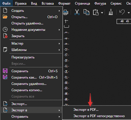Select Сохранить копию... menu entry
Image resolution: width=131 pixels, height=120 pixels.
pos(31,90)
